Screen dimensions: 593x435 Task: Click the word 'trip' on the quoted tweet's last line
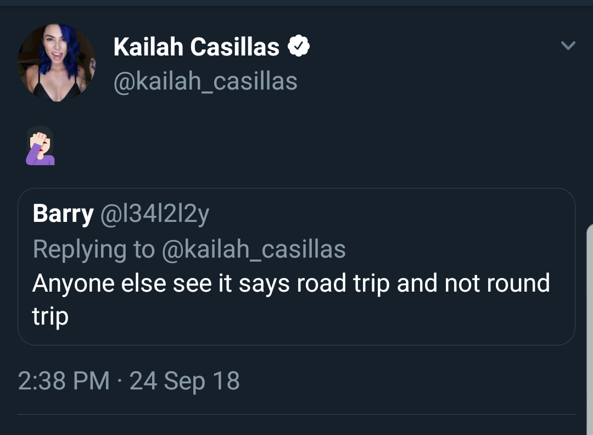click(50, 316)
